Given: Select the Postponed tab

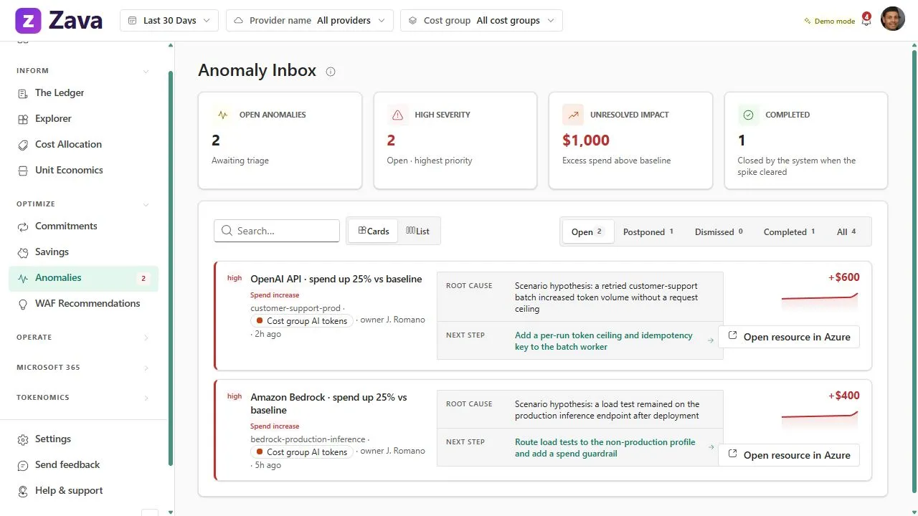Looking at the screenshot, I should tap(648, 231).
